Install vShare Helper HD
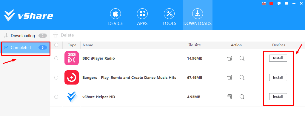The height and width of the screenshot is (116, 305). (x=278, y=97)
